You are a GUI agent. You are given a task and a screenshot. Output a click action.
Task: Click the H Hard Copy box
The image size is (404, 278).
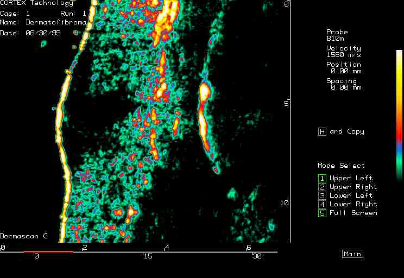tap(322, 131)
